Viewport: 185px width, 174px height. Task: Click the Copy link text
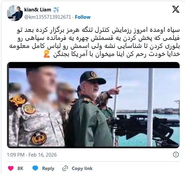click(x=82, y=168)
